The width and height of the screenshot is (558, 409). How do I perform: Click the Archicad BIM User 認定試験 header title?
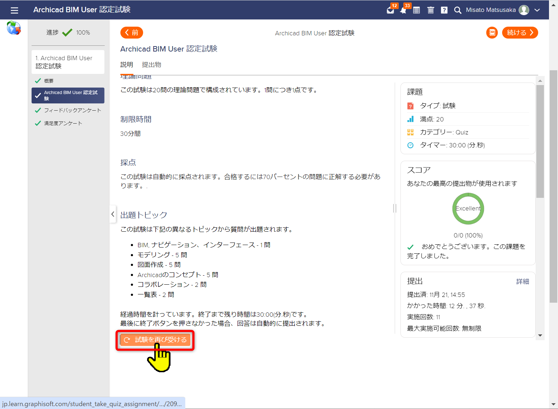(82, 10)
